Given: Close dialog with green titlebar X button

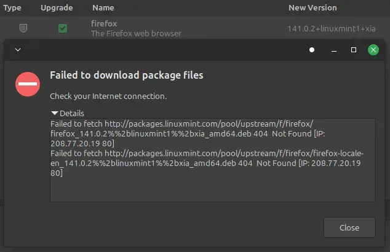Looking at the screenshot, I should pyautogui.click(x=373, y=50).
